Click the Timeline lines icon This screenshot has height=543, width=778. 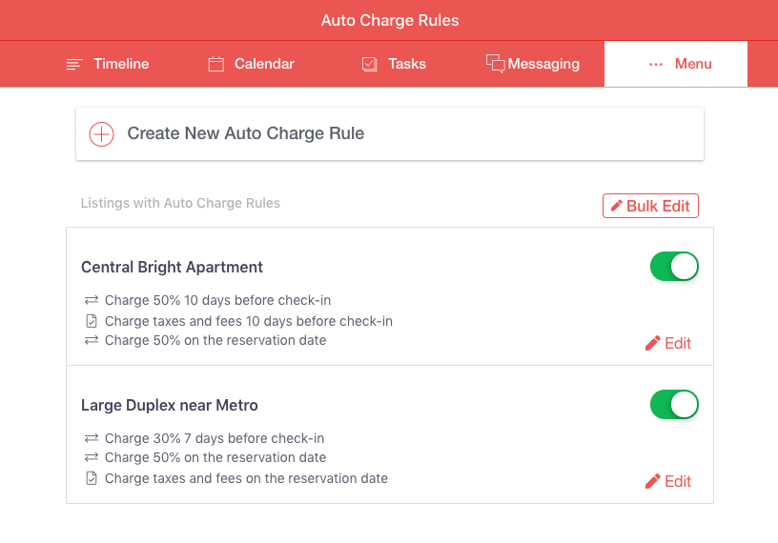[x=74, y=65]
